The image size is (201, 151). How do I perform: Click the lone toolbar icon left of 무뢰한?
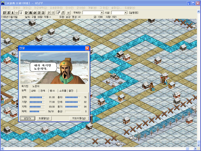[x=68, y=12]
